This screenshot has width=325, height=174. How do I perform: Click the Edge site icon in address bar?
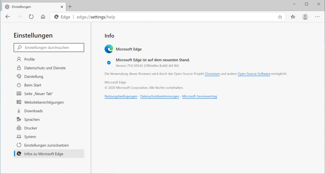coord(56,17)
